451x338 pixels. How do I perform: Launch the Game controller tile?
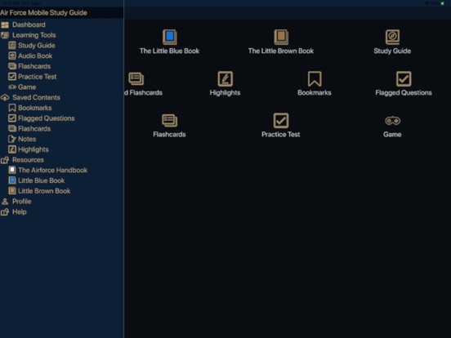392,121
